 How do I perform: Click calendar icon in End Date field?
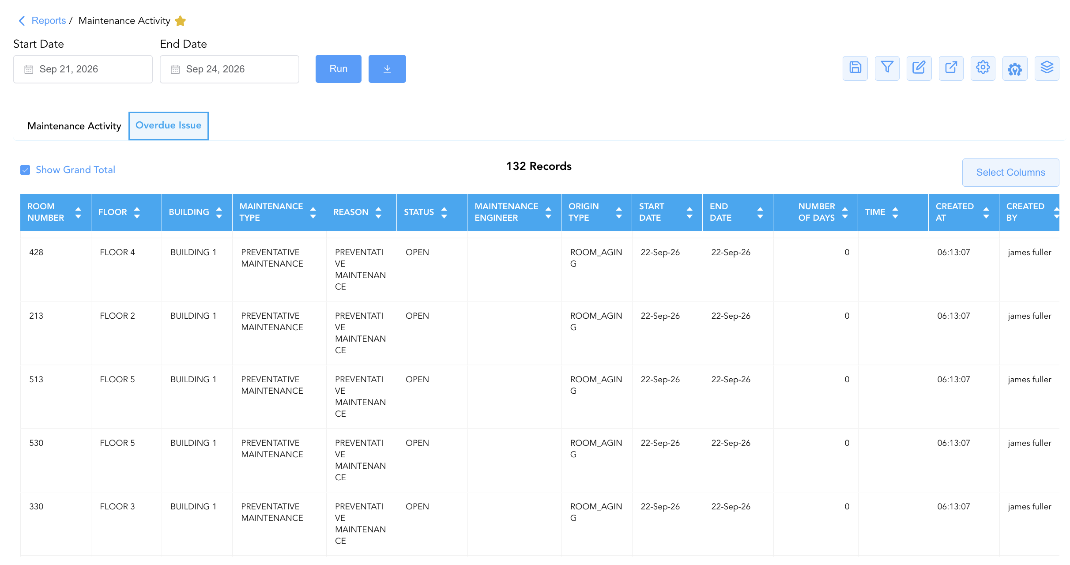point(175,69)
